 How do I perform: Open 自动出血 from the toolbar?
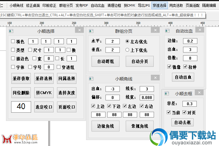click(98, 5)
